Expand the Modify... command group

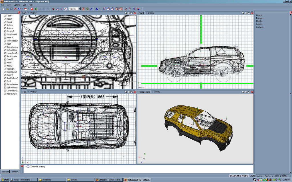259,21
